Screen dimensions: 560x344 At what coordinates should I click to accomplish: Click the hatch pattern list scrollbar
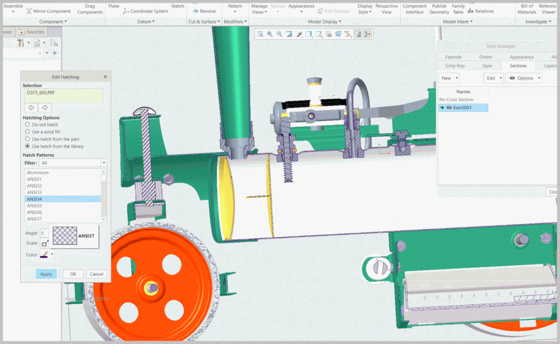[x=104, y=195]
